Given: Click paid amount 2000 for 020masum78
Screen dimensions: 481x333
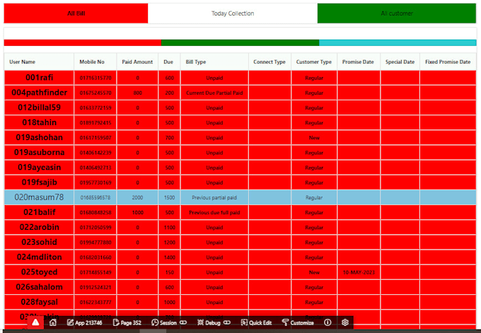Looking at the screenshot, I should pos(137,197).
